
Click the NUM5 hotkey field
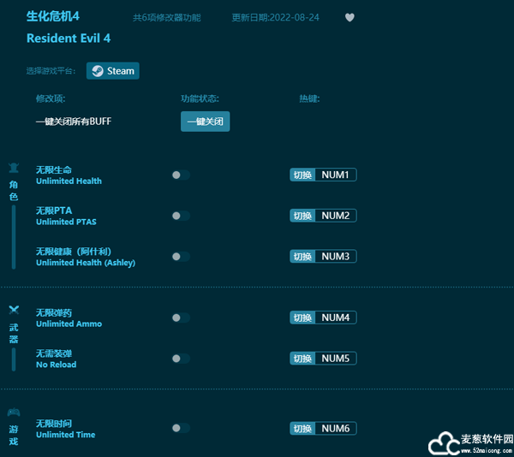click(336, 358)
